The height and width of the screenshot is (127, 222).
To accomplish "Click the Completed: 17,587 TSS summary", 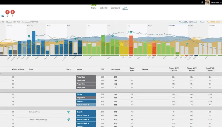I will [30, 22].
